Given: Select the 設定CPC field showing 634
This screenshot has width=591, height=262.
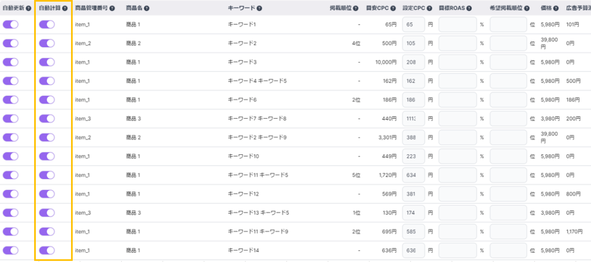Looking at the screenshot, I should 413,175.
